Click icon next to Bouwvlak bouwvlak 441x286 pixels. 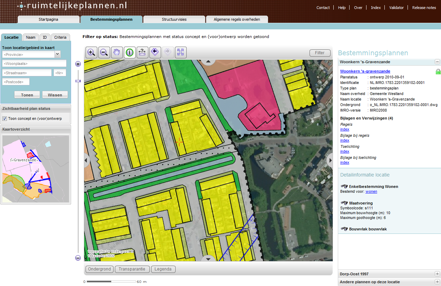click(344, 229)
